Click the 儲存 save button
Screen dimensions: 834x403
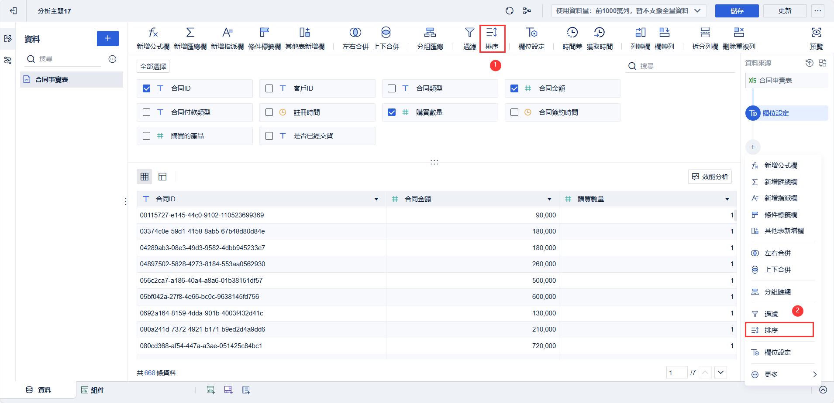737,11
